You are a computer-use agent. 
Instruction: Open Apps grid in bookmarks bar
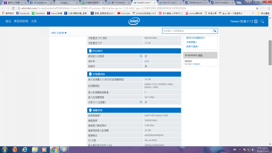point(3,13)
